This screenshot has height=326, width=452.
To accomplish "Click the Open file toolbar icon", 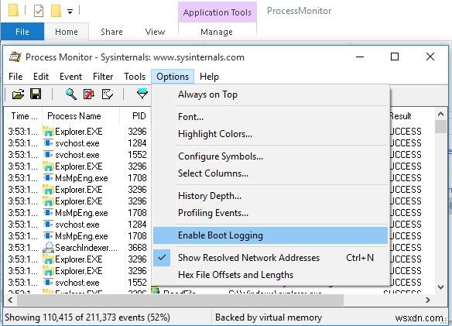I will [18, 94].
